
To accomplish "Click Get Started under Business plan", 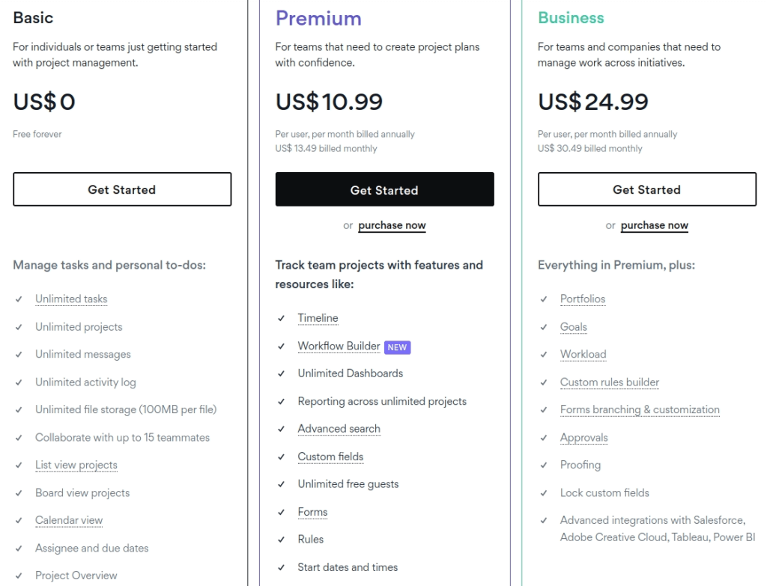I will coord(646,189).
